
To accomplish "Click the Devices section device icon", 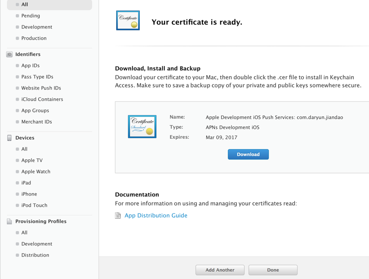I will click(x=9, y=138).
